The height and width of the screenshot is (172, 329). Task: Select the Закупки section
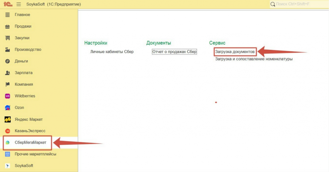(x=22, y=38)
